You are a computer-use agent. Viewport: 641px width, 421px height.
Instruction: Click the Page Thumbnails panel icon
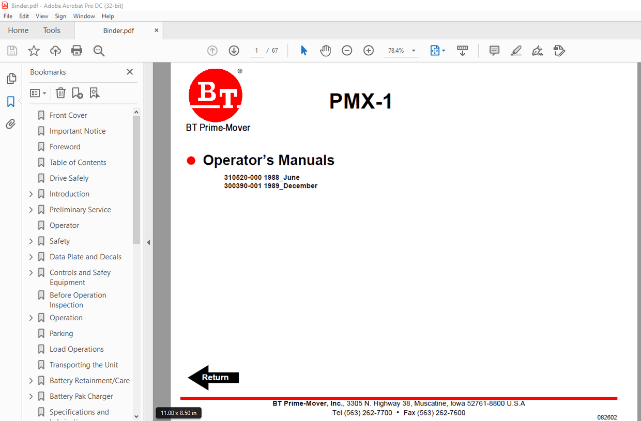[11, 78]
